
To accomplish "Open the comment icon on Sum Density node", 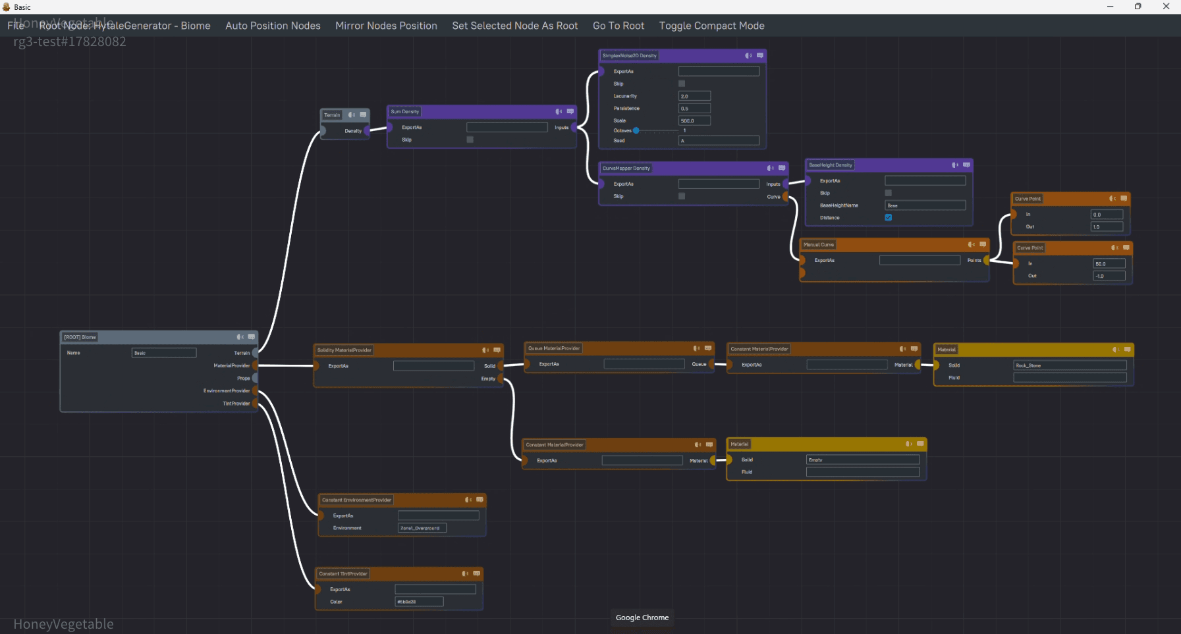I will tap(569, 111).
